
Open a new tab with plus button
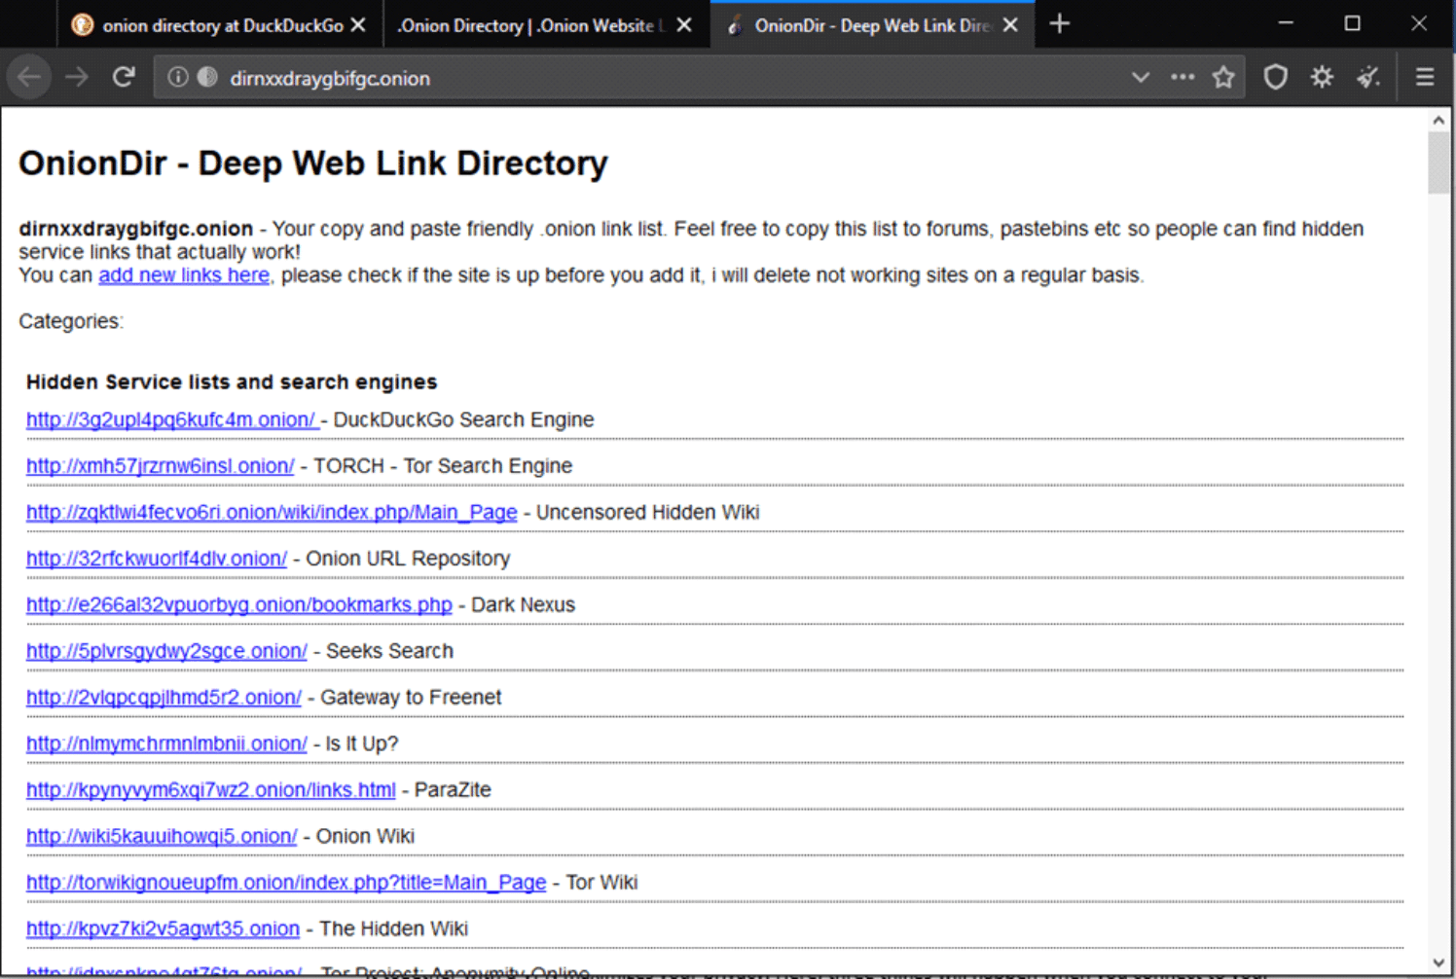[1060, 23]
